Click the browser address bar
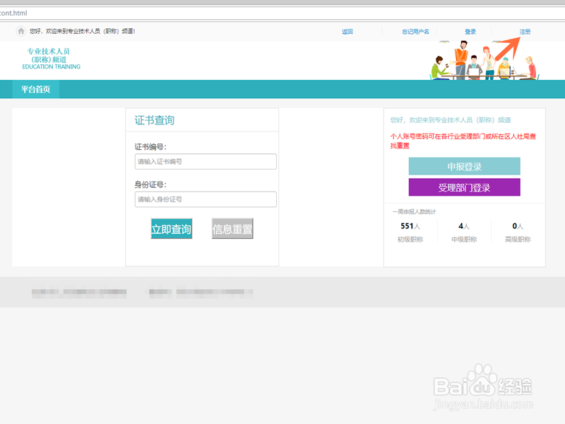The image size is (565, 424). [282, 13]
